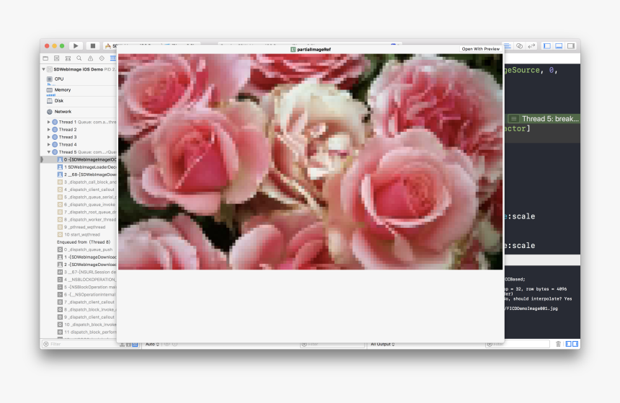Screen dimensions: 620x403
Task: Select frame 6 -[__NSOperationInternal
Action: 79,295
